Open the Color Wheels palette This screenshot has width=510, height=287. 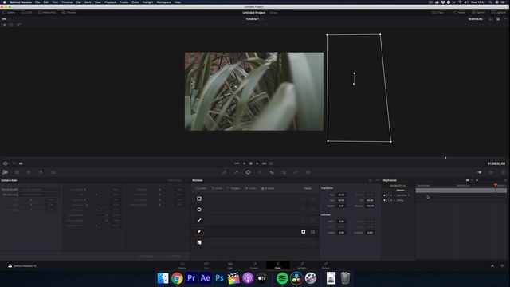tap(29, 172)
